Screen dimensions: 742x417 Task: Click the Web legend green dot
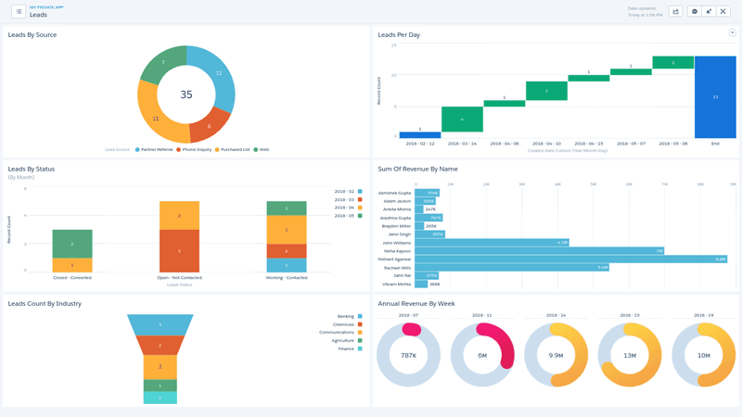256,149
